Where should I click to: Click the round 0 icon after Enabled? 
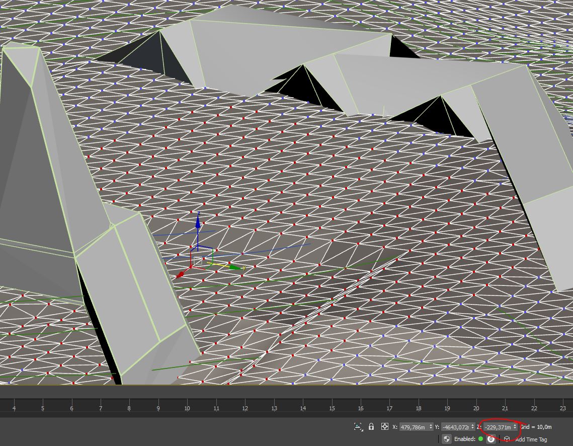[x=491, y=439]
